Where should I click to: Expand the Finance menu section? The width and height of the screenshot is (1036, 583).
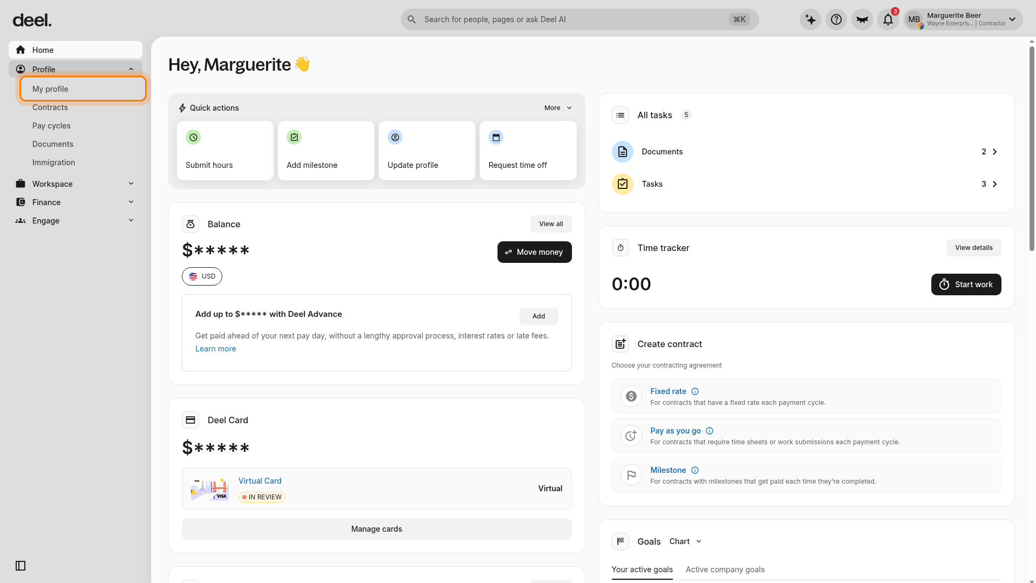coord(131,202)
